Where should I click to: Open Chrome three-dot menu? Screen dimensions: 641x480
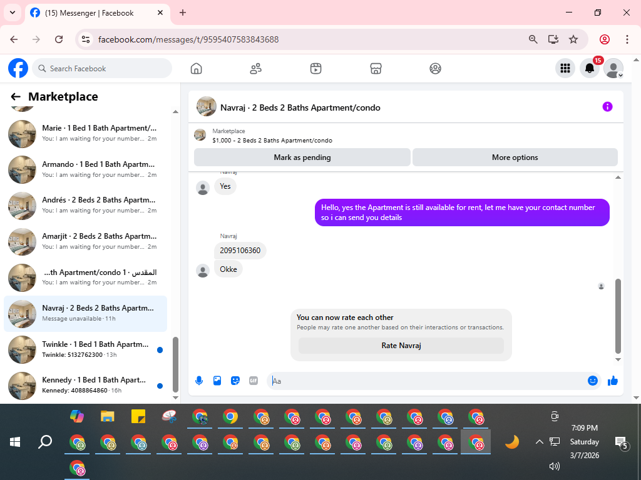click(627, 39)
